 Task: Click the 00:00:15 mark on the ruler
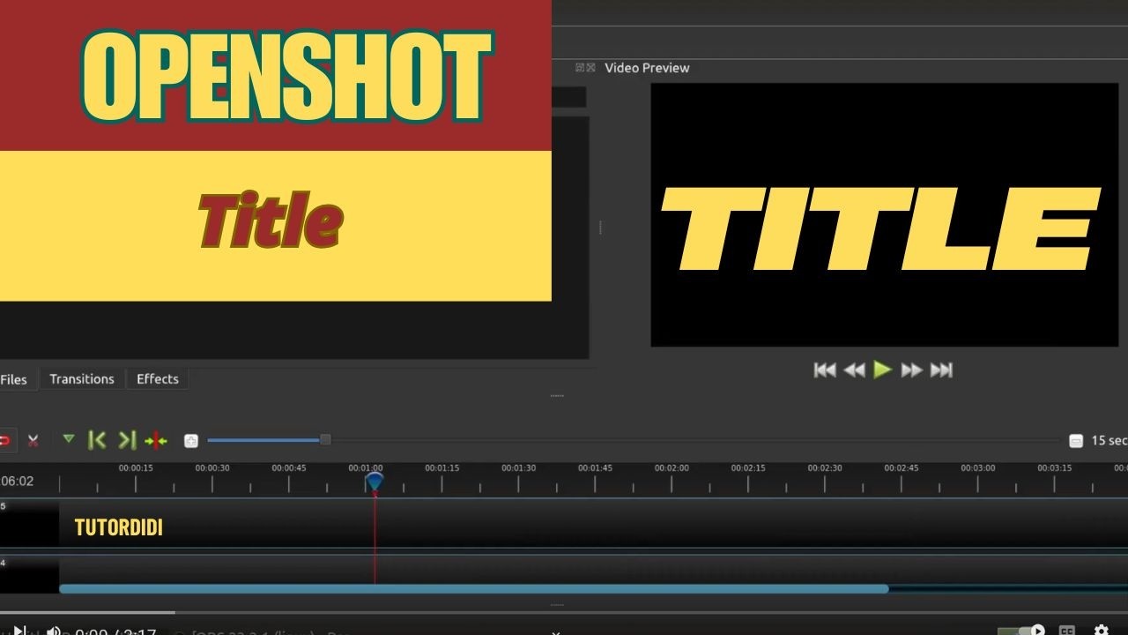pos(136,468)
